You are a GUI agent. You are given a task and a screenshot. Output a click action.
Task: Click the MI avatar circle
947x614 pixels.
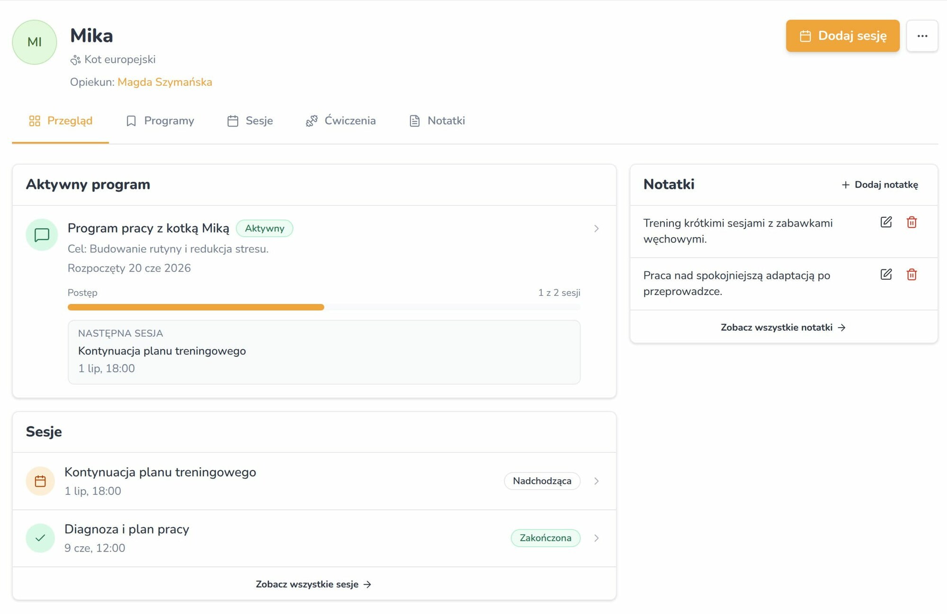(x=35, y=42)
